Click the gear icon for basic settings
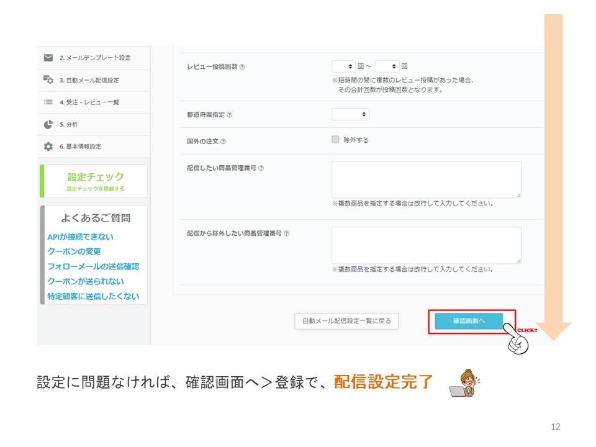596x447 pixels. point(48,147)
